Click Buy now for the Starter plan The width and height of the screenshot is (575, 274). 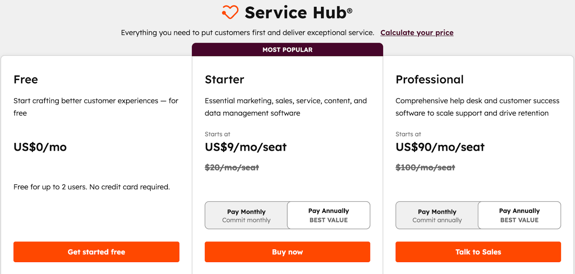287,252
